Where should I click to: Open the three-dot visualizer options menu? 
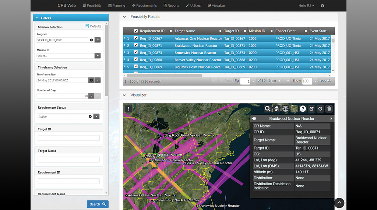(x=128, y=109)
